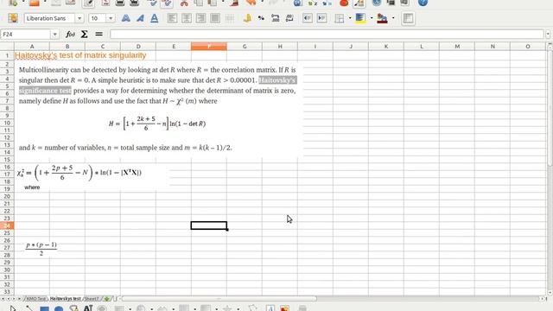Open the Function Wizard

[70, 35]
